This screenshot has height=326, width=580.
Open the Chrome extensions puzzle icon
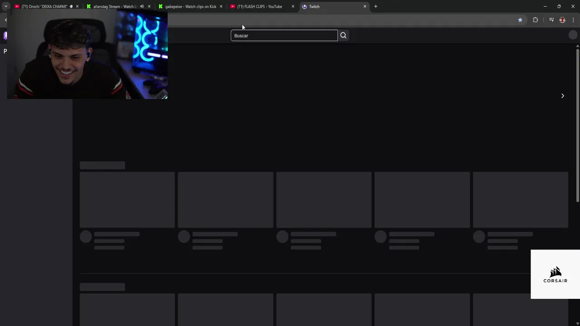point(535,20)
